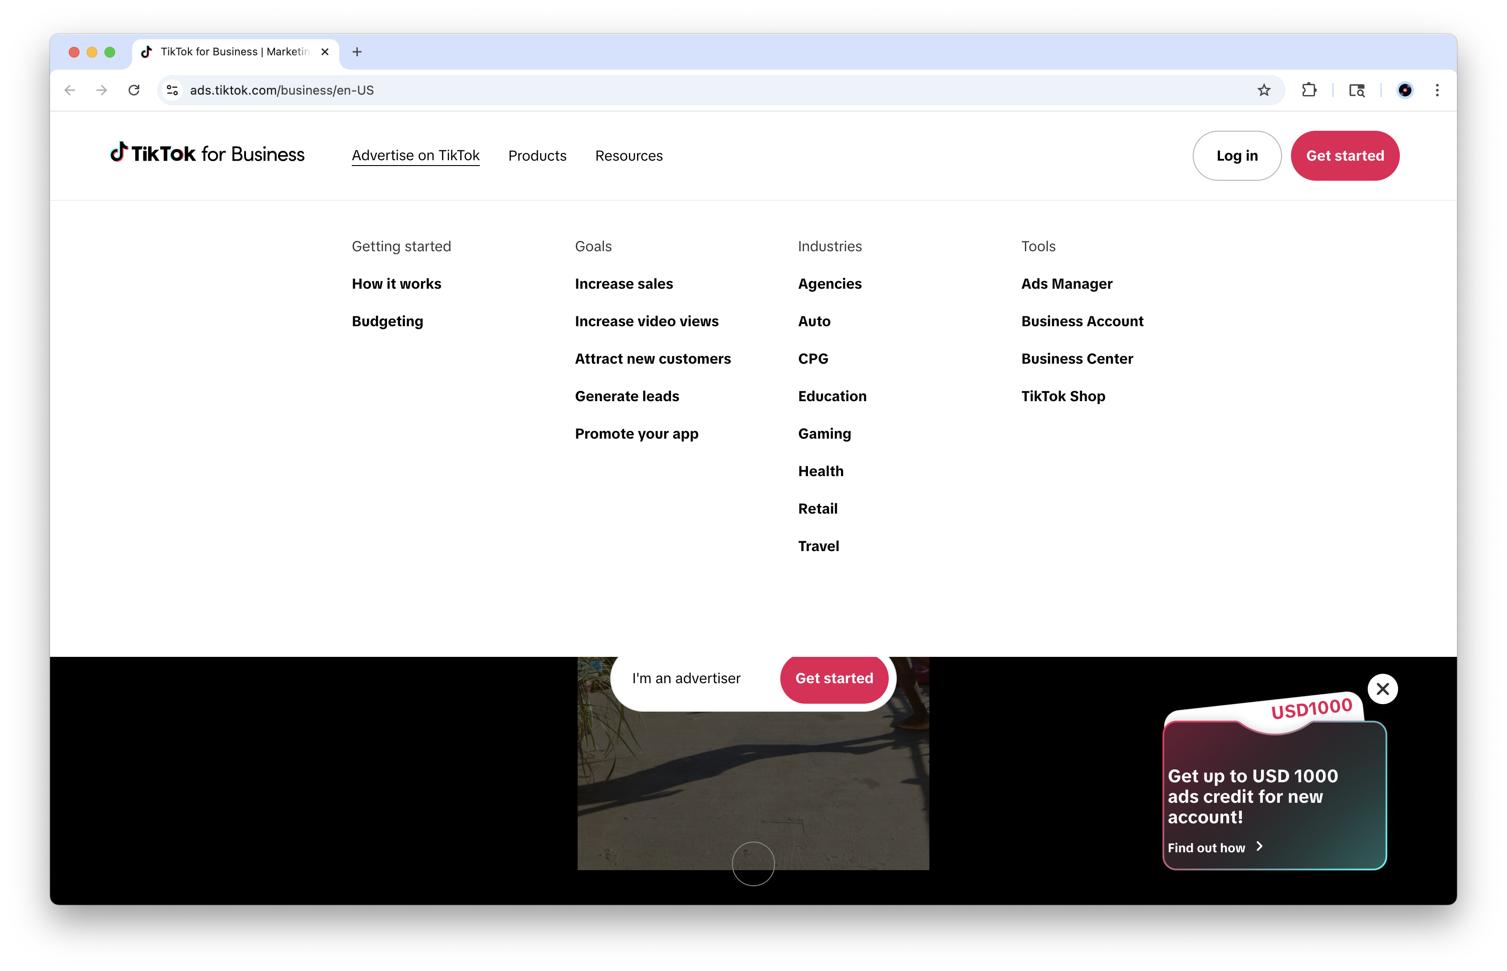Bookmark this page with the star icon

[1264, 90]
